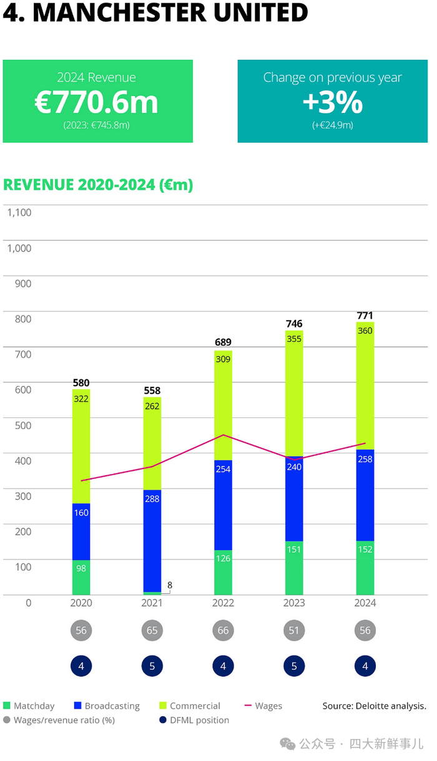Image resolution: width=437 pixels, height=761 pixels.
Task: Click the grey circle showing 65 under 2021
Action: point(152,630)
